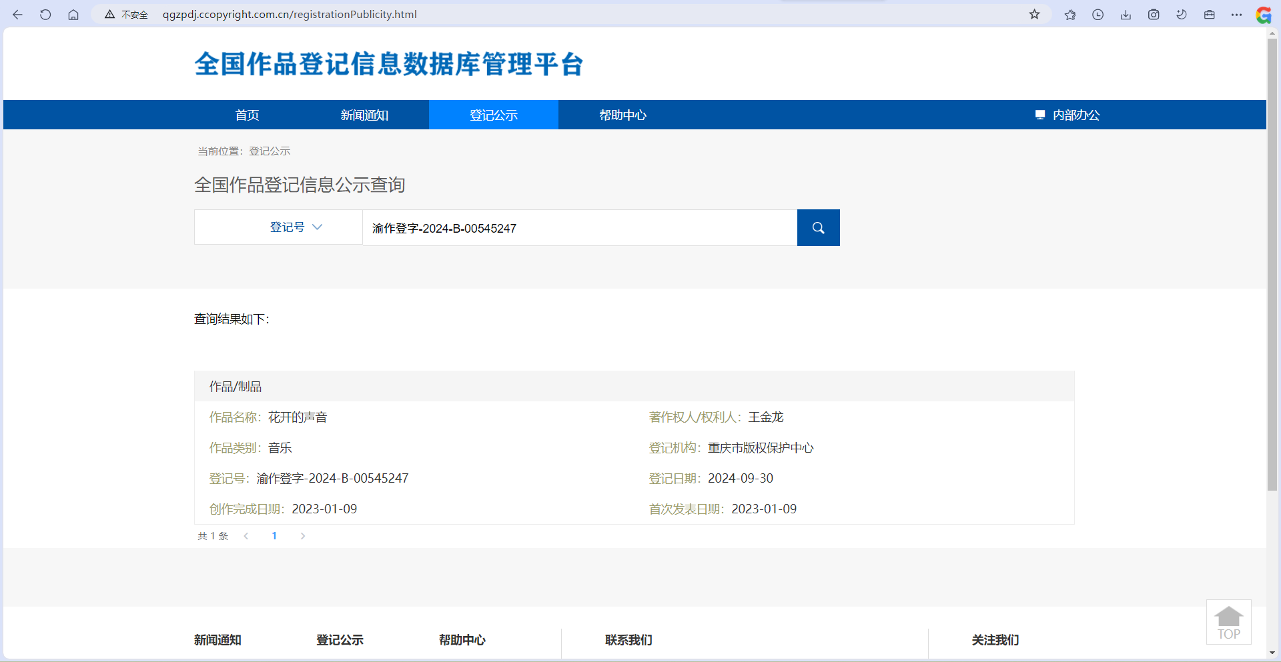
Task: Reload the page with refresh icon
Action: coord(45,15)
